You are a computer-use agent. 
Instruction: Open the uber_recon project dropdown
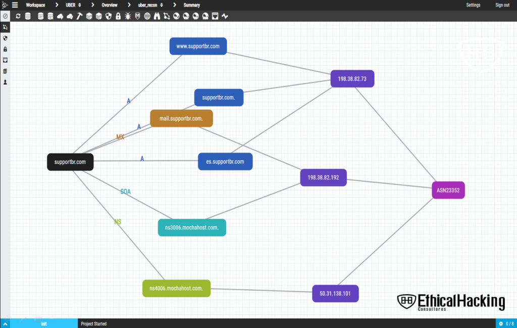(150, 5)
